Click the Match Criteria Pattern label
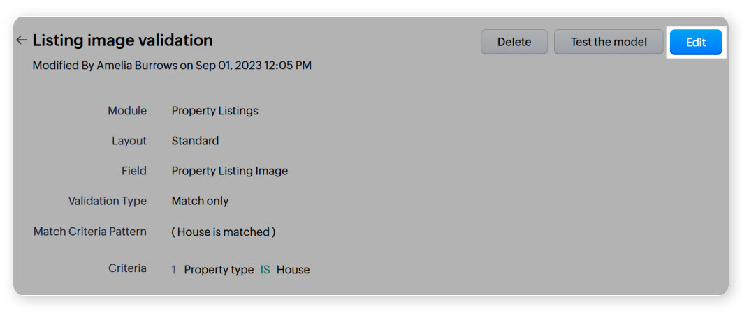Viewport: 742px width, 311px height. [x=90, y=231]
